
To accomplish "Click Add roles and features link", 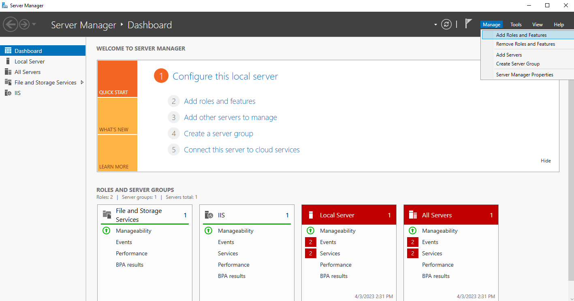I will pyautogui.click(x=220, y=101).
